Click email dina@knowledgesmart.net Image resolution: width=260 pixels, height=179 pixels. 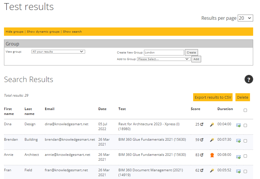click(x=67, y=124)
